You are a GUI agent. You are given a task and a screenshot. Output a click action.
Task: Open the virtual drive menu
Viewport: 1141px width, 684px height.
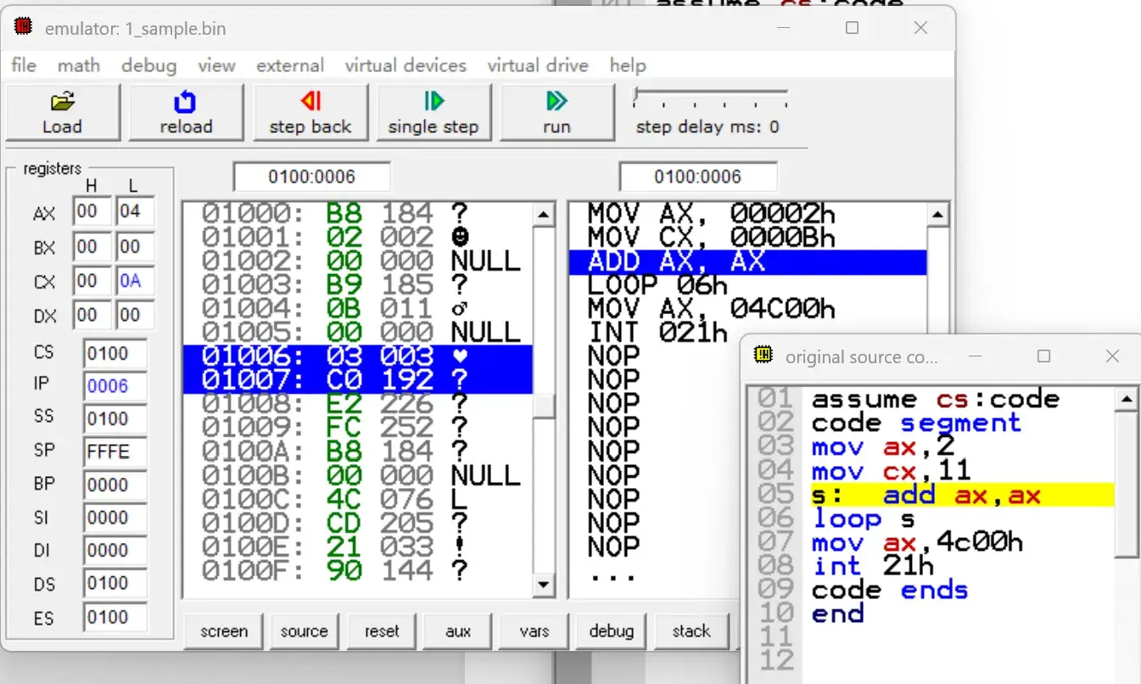(x=538, y=65)
